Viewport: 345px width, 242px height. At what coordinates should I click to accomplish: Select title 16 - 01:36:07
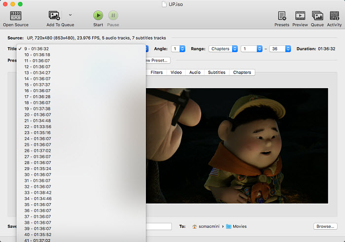click(x=81, y=91)
